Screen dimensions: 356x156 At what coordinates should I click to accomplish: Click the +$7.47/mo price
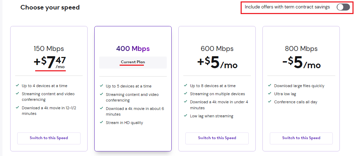pos(50,62)
